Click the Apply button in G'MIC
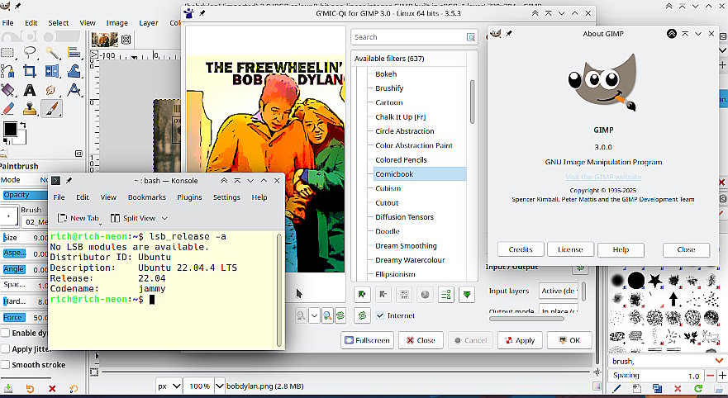Image resolution: width=728 pixels, height=398 pixels. (519, 340)
